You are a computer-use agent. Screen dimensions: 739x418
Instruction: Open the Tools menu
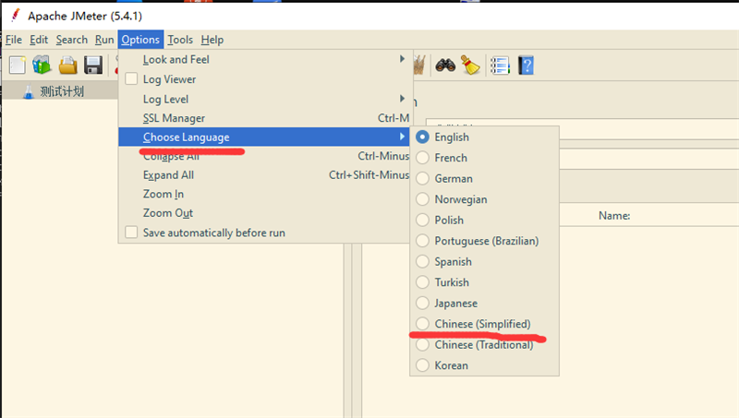(x=180, y=40)
